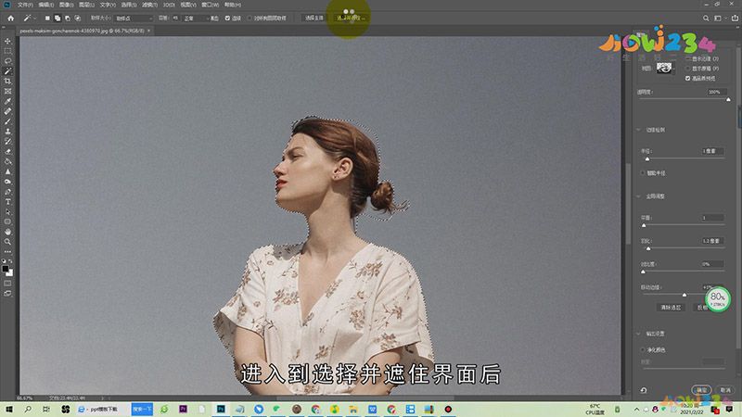
Task: Choose Subtract from Selection mode
Action: 67,18
